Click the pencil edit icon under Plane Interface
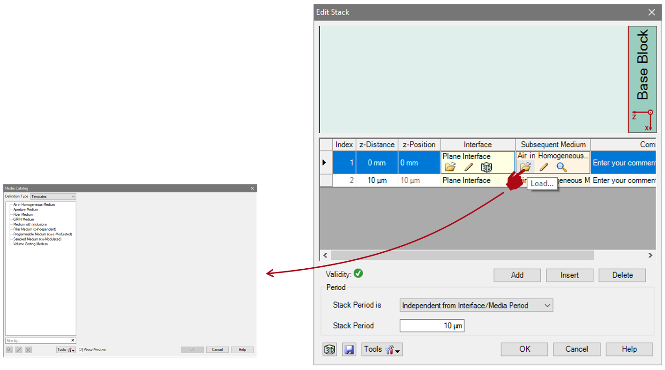This screenshot has height=370, width=665. (468, 167)
